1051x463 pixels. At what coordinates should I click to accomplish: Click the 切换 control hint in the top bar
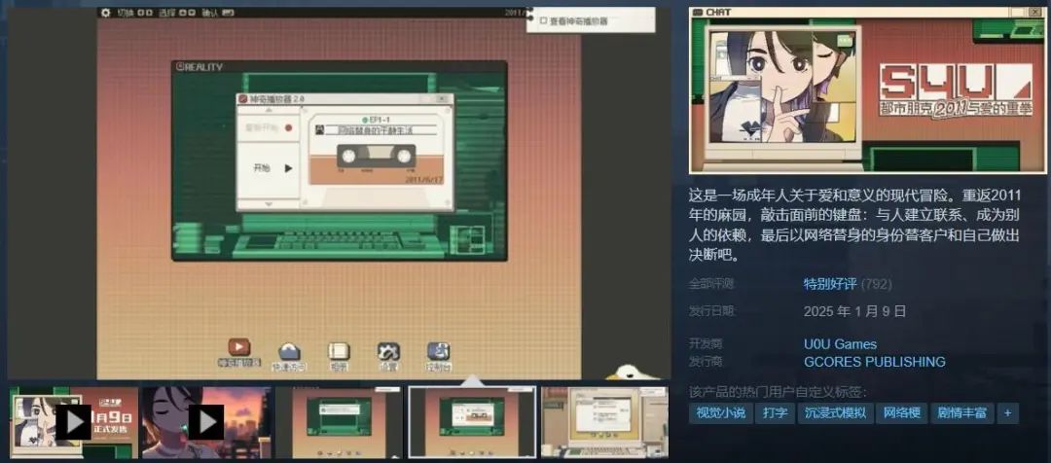point(134,12)
